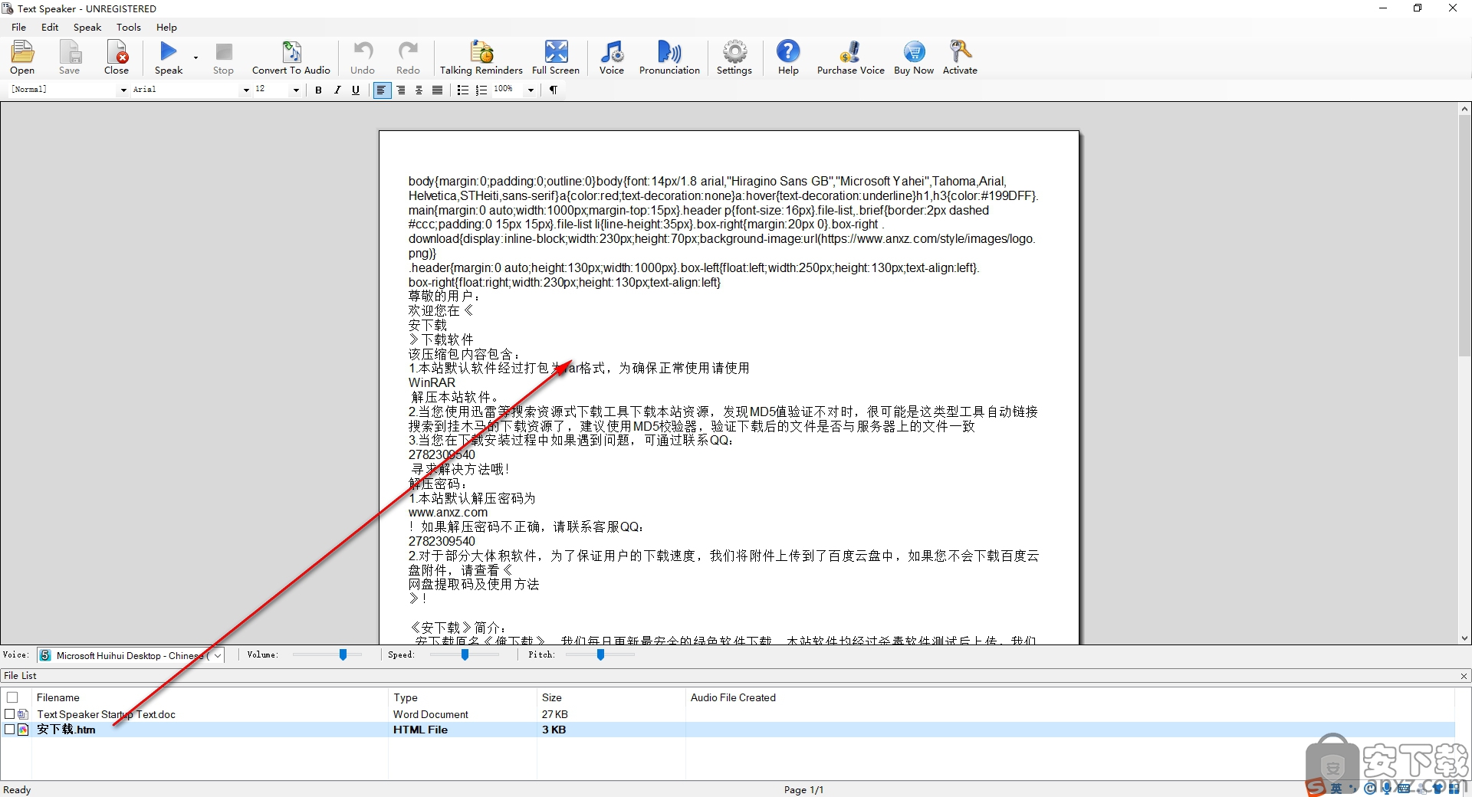Toggle Italic formatting
Viewport: 1472px width, 797px height.
tap(337, 90)
